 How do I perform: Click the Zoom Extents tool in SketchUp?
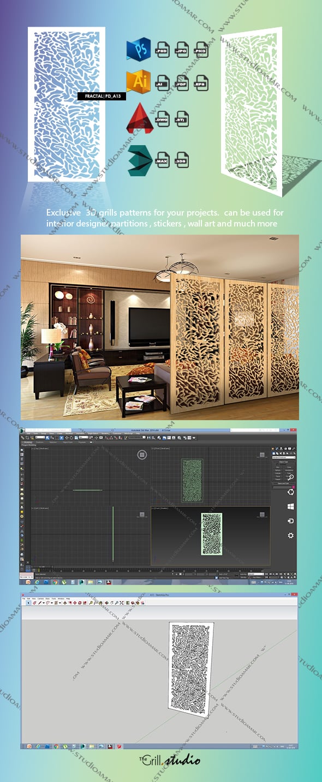pos(122,602)
